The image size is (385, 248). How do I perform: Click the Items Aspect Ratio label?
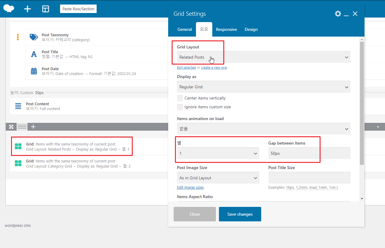pos(195,197)
